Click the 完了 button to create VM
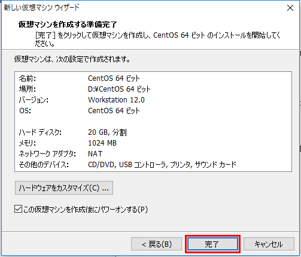Screen dimensions: 301x257 point(212,244)
